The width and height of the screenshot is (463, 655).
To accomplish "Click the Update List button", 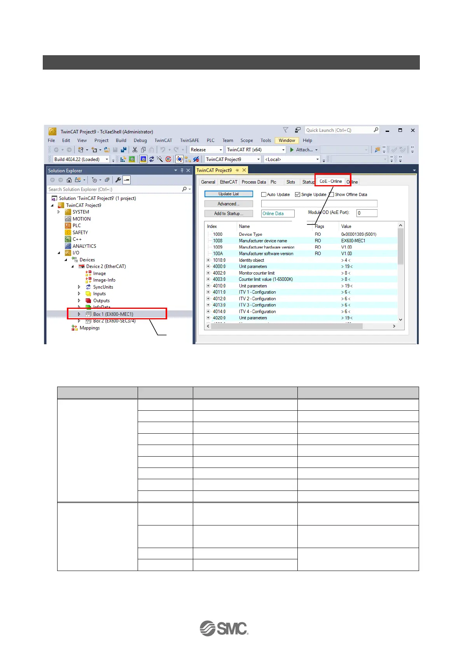I will pyautogui.click(x=229, y=194).
